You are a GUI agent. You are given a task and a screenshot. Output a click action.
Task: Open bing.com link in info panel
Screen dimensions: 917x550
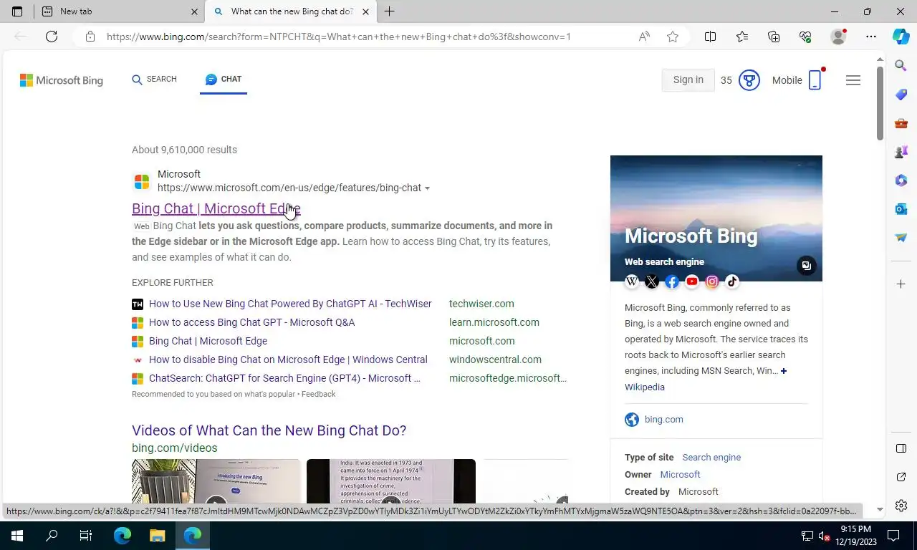[663, 420]
